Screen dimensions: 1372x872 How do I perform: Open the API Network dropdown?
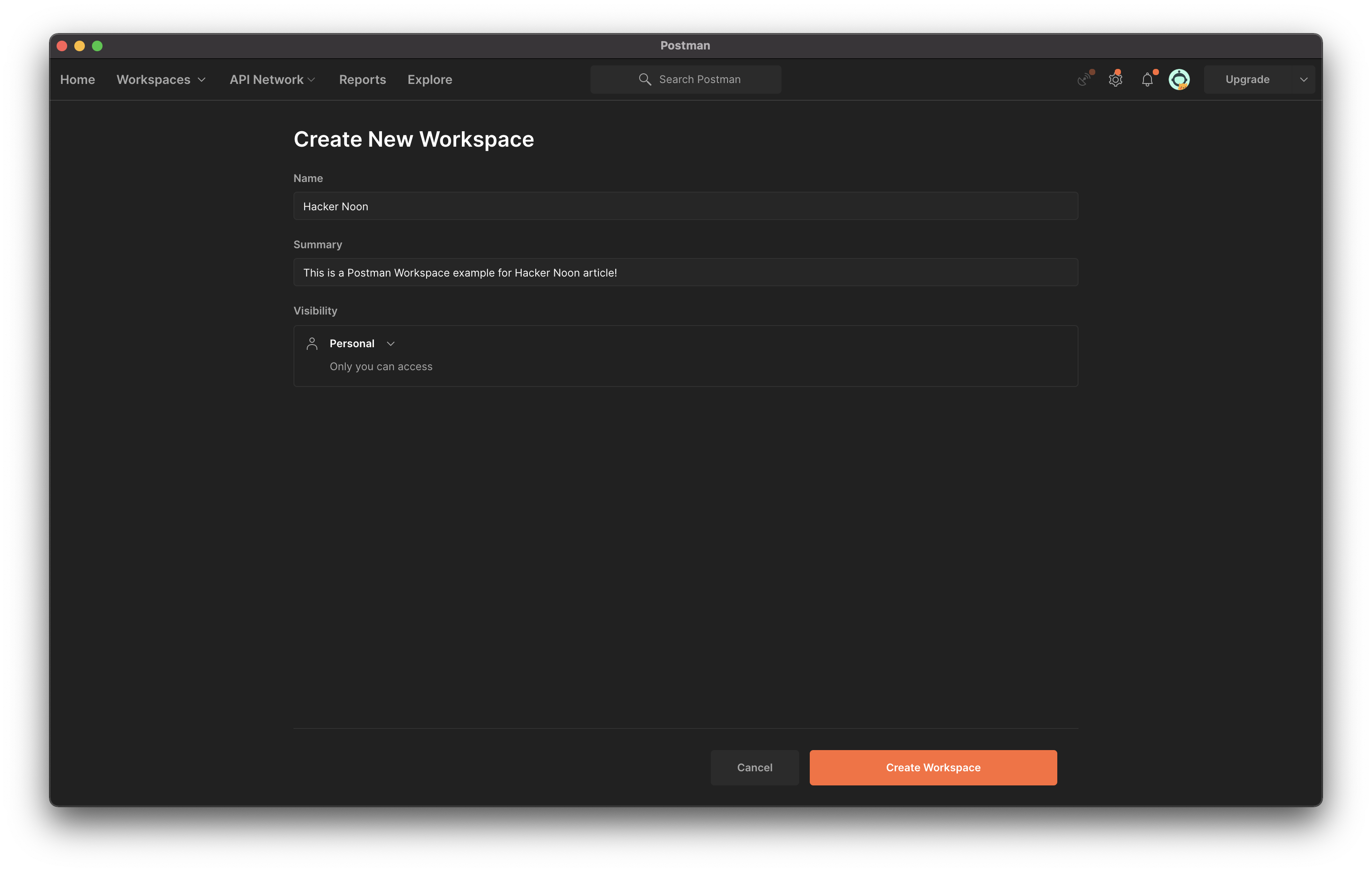(x=272, y=79)
